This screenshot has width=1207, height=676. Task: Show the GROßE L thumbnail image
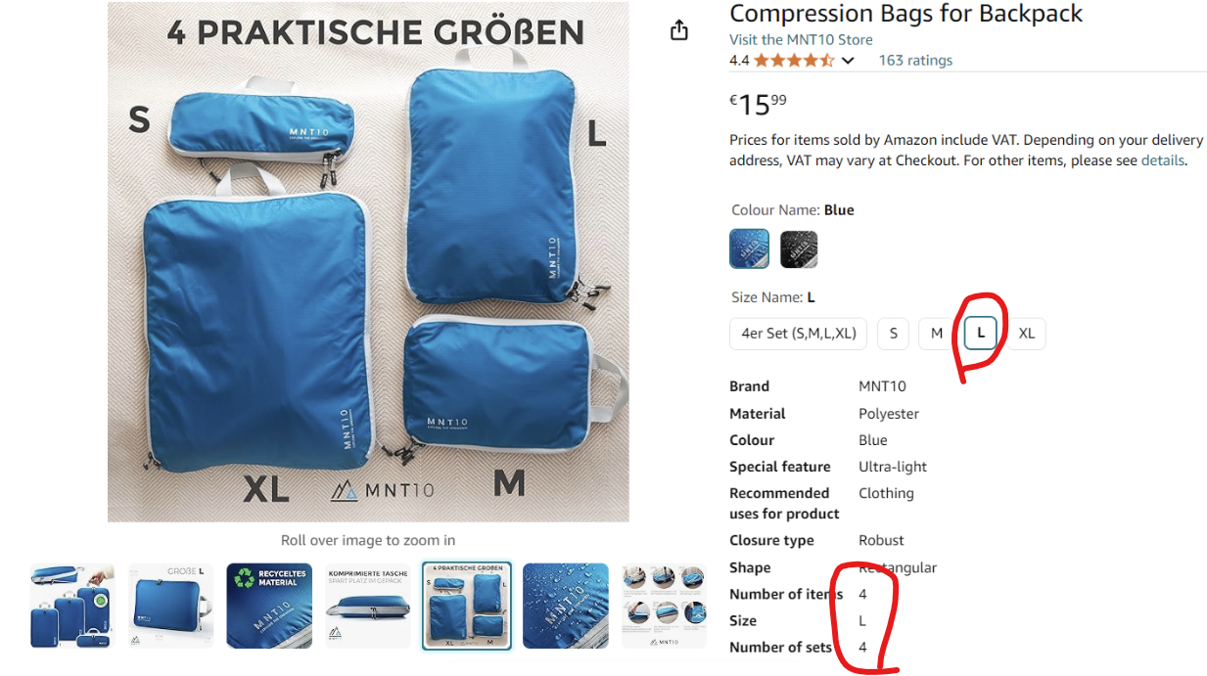[170, 606]
